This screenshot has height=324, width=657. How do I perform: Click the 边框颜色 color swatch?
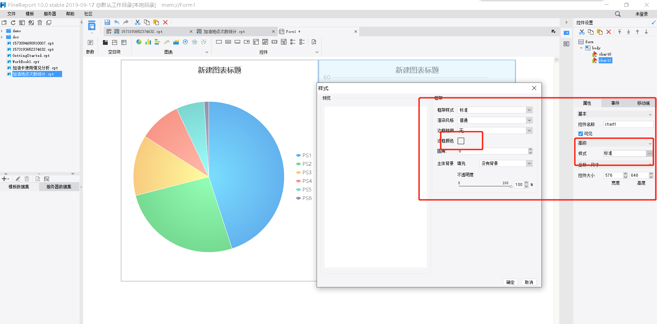461,141
